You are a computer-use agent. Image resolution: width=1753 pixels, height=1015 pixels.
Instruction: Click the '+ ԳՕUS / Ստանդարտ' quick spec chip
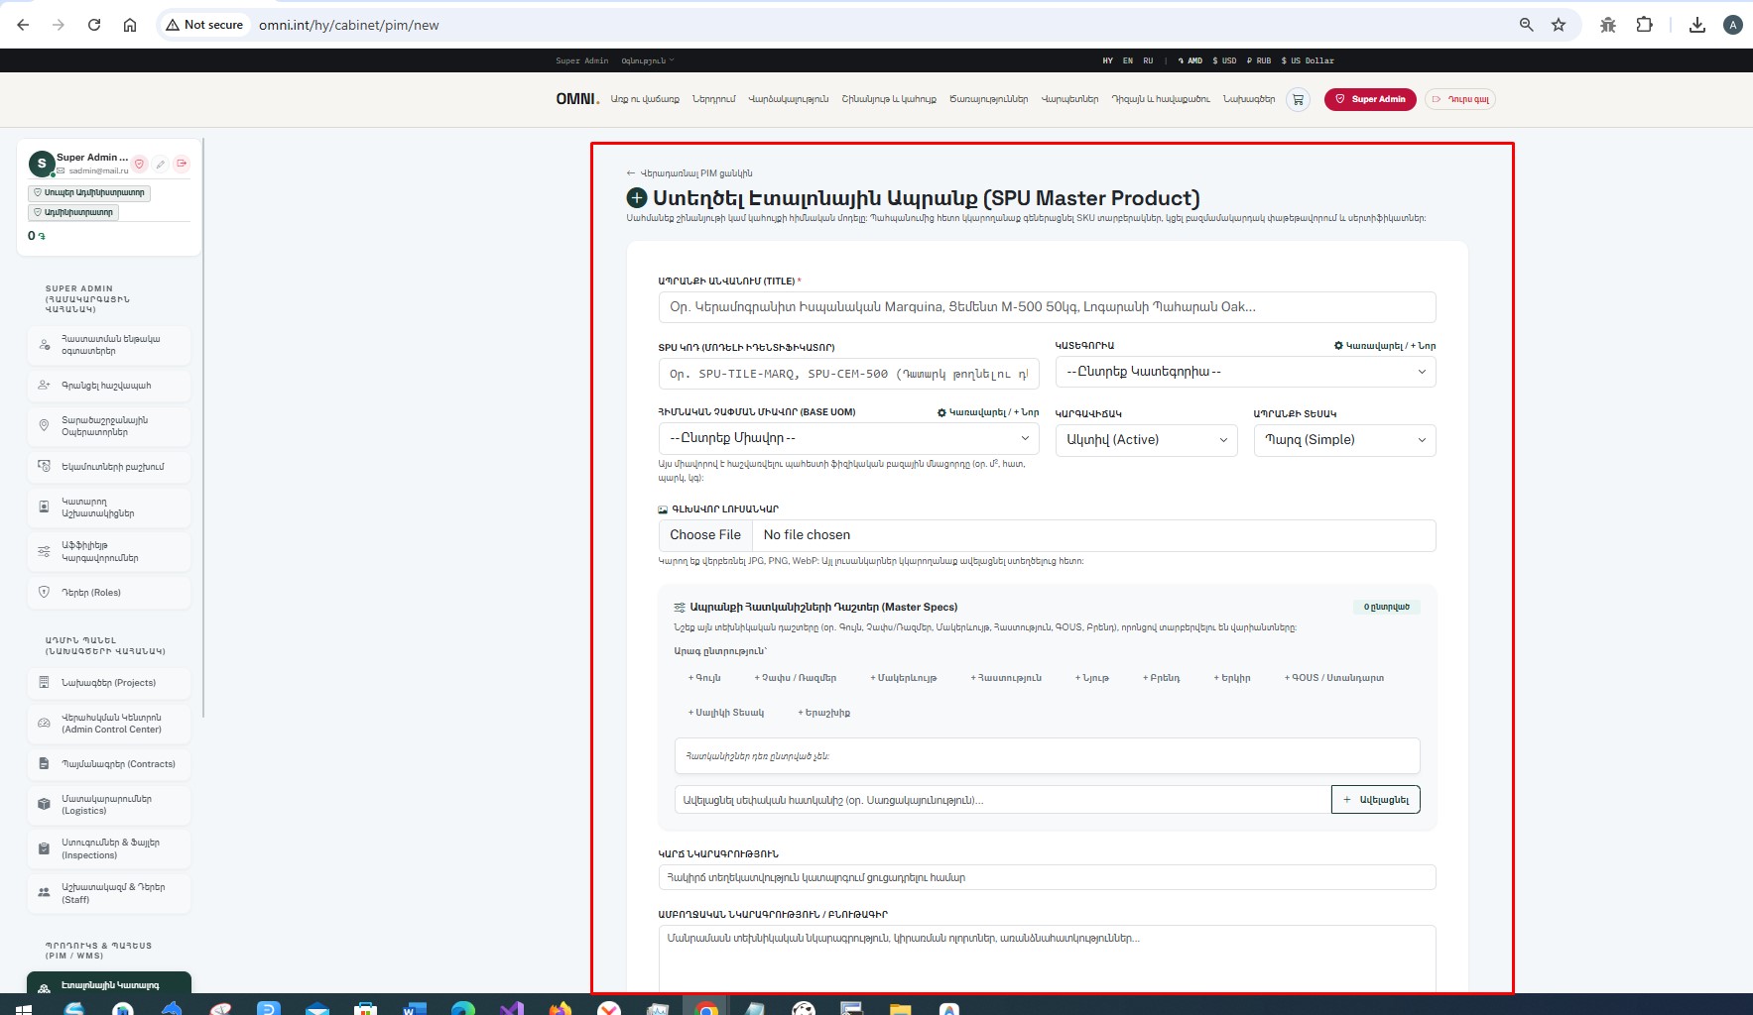tap(1334, 678)
